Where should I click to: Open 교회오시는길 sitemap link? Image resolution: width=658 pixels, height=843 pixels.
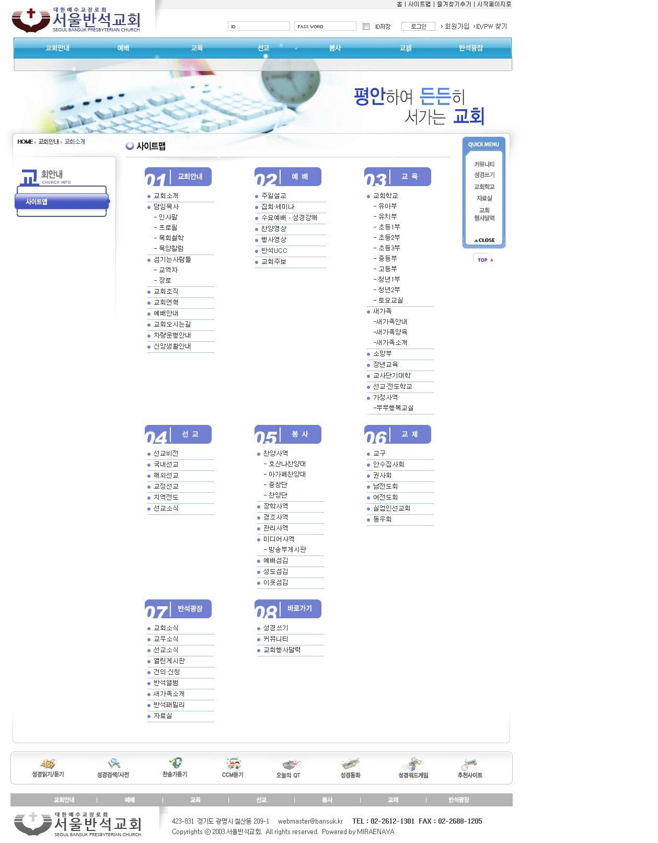pos(172,325)
